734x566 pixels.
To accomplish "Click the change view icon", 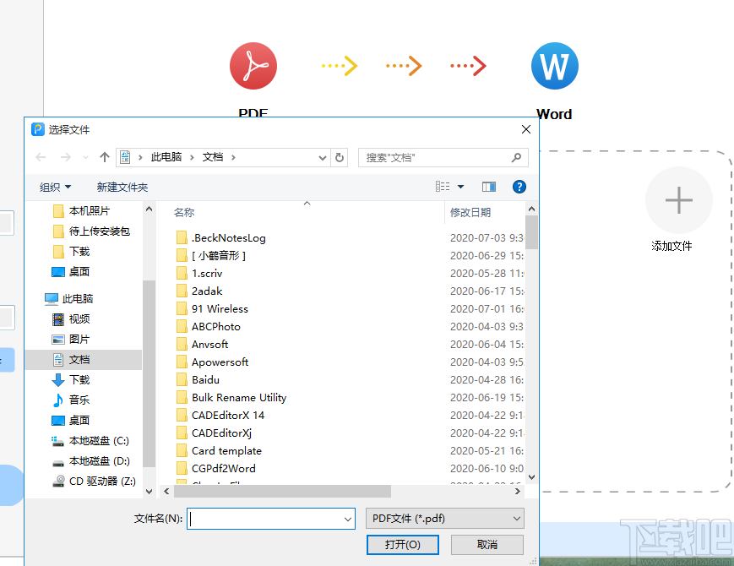I will (443, 187).
